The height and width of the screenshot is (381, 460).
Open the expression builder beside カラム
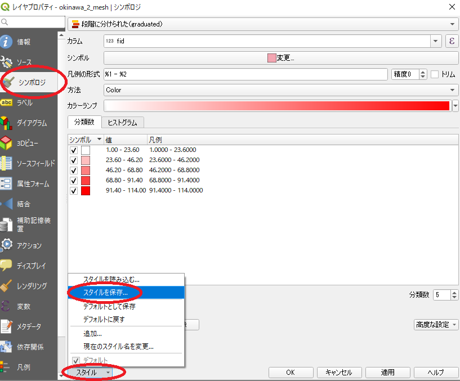pyautogui.click(x=450, y=41)
